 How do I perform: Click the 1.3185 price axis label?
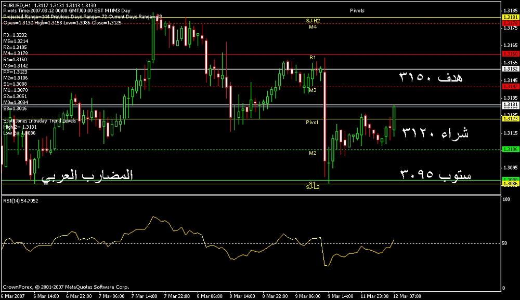(511, 10)
